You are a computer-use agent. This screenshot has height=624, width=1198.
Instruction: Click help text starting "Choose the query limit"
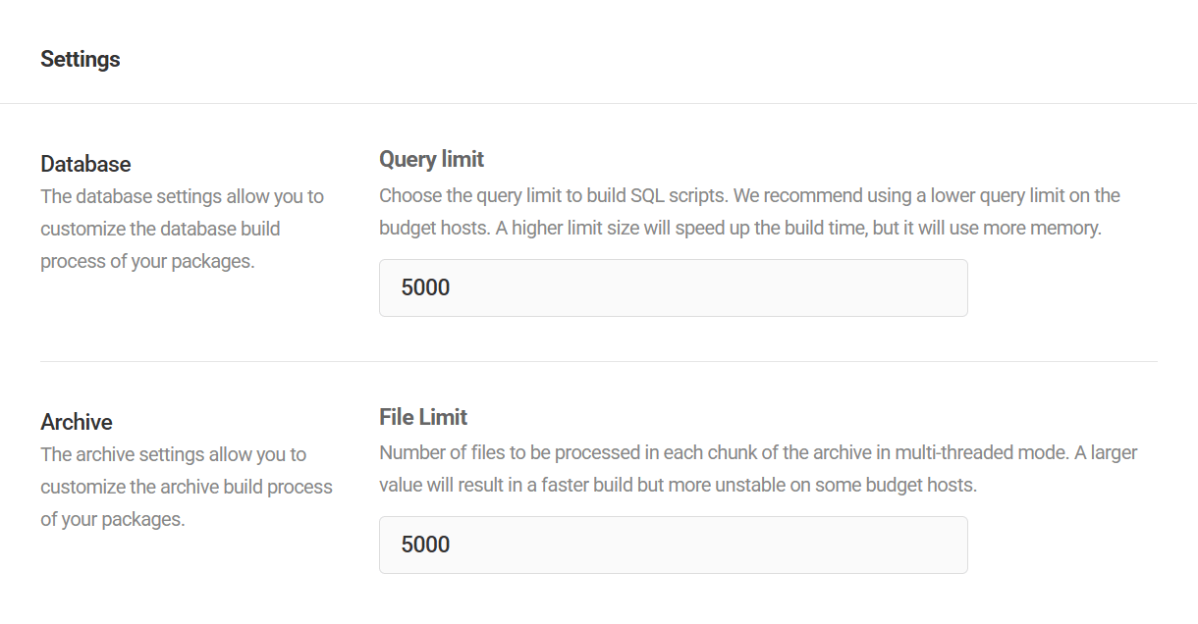click(749, 195)
